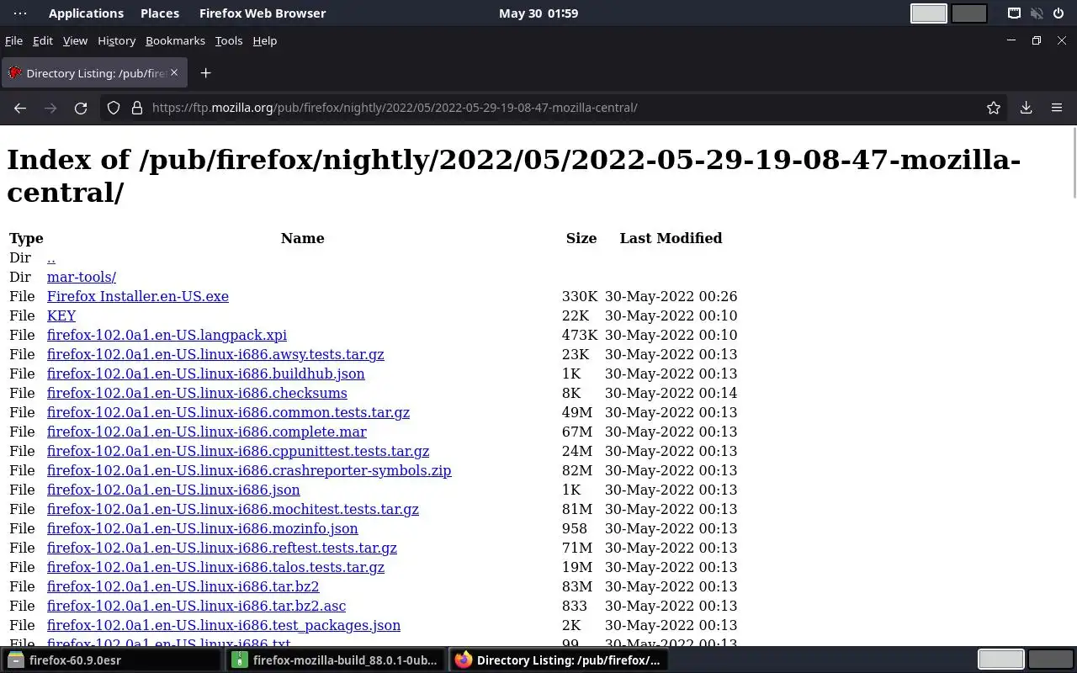Switch to firefox-mozilla-build taskbar window
1077x673 pixels.
336,660
